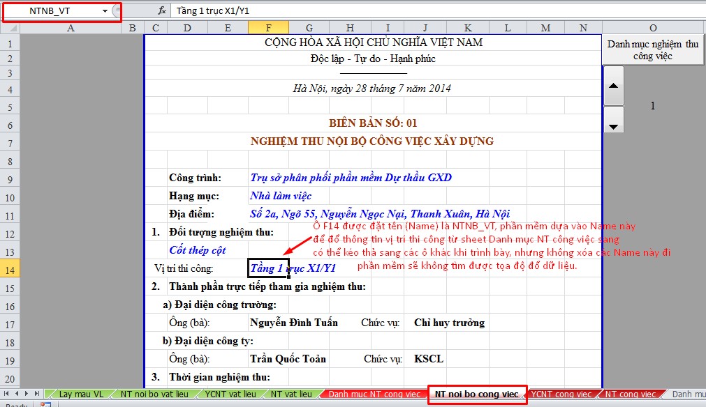Select column F header
Image resolution: width=706 pixels, height=407 pixels.
pyautogui.click(x=268, y=28)
